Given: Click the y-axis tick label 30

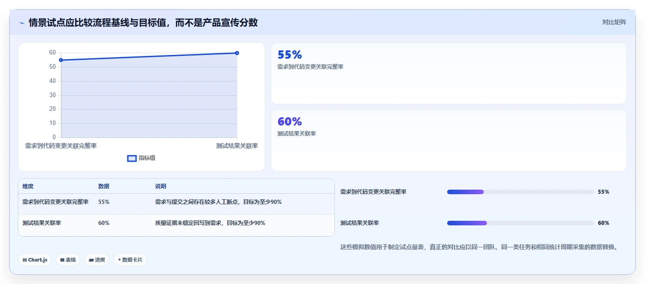Looking at the screenshot, I should (x=53, y=95).
